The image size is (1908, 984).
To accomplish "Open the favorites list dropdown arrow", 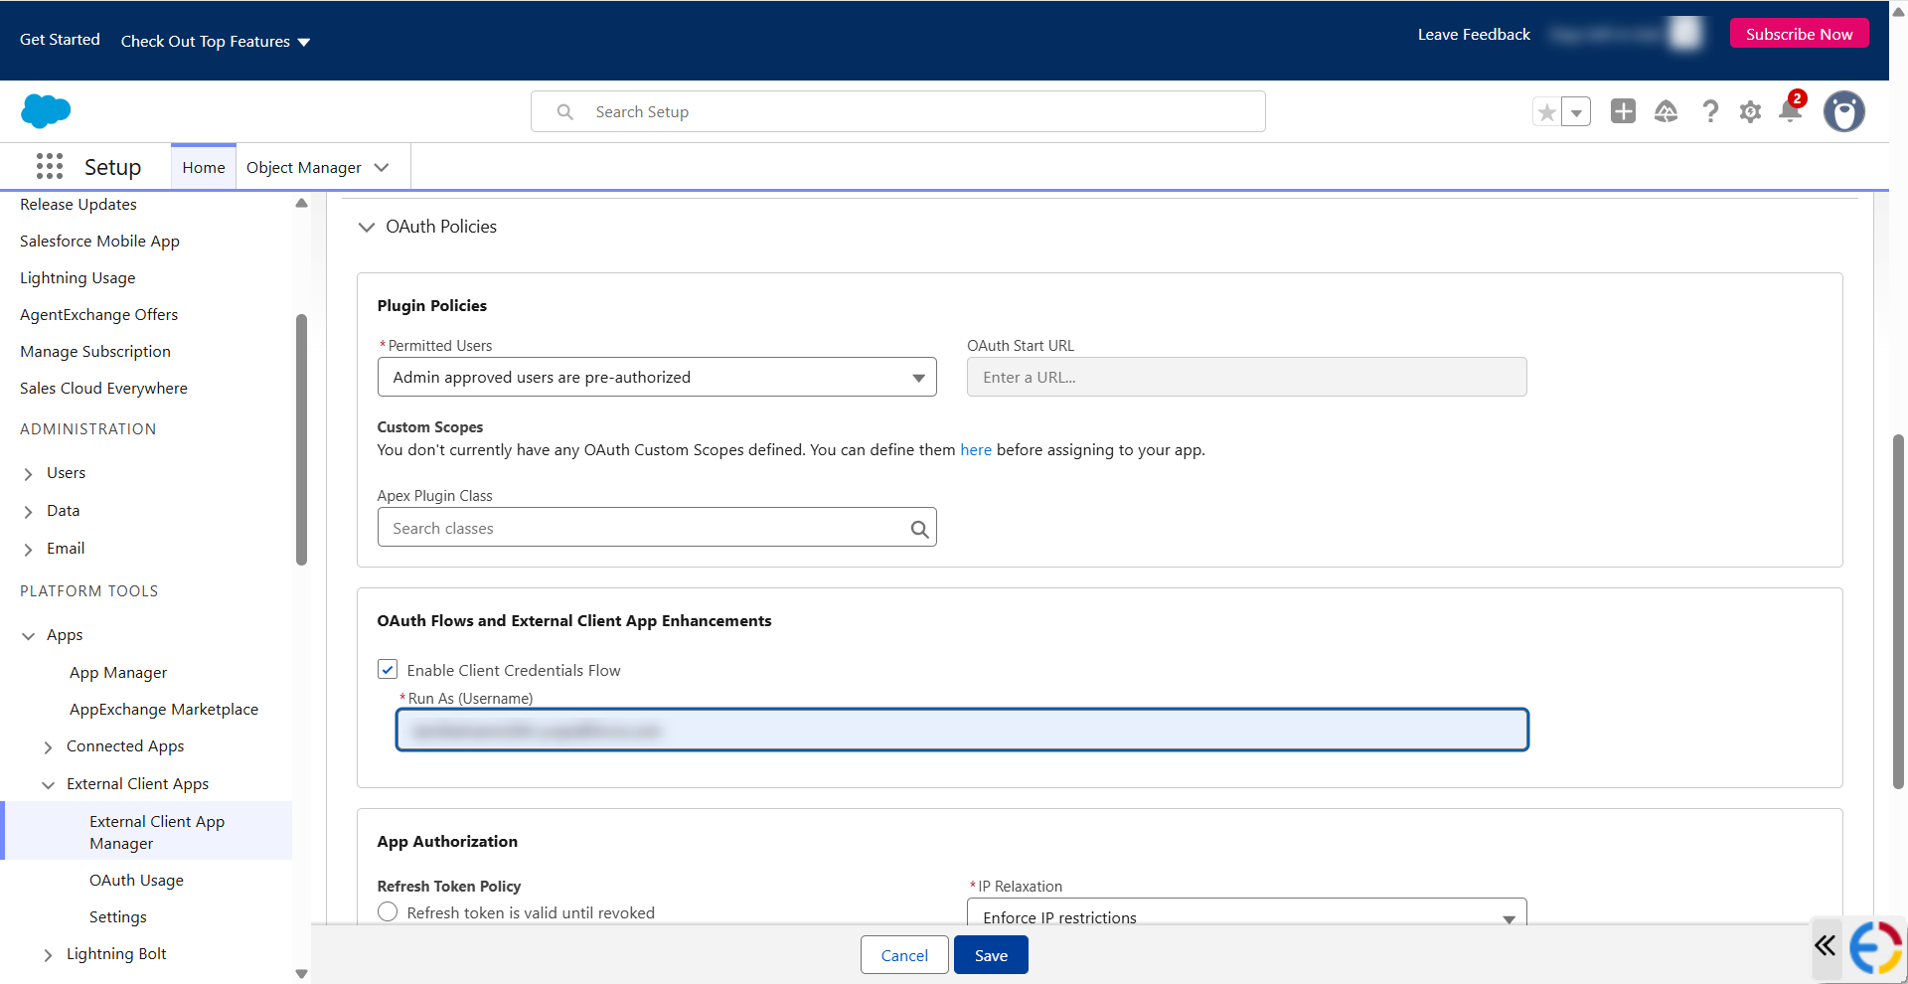I will coord(1576,111).
